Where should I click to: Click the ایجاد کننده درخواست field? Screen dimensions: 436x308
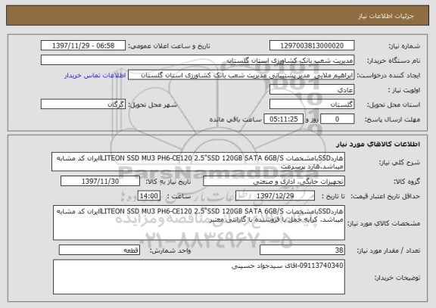tap(241, 75)
